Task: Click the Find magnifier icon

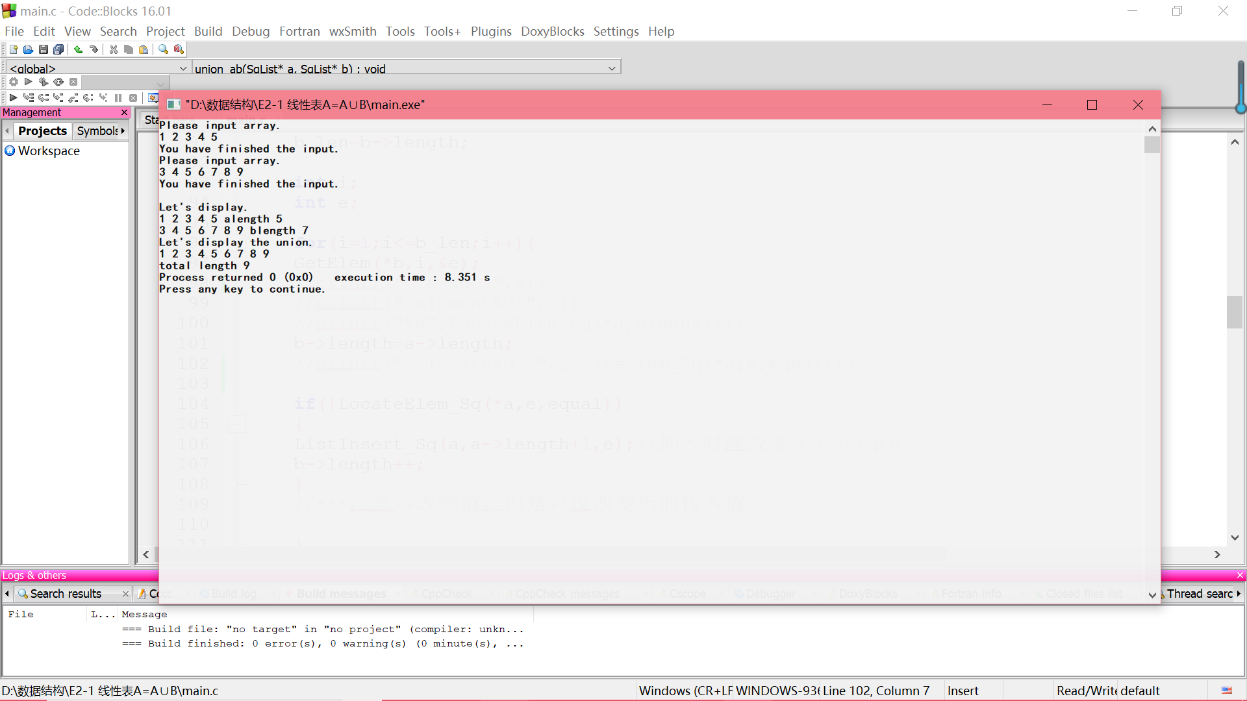Action: click(x=163, y=49)
